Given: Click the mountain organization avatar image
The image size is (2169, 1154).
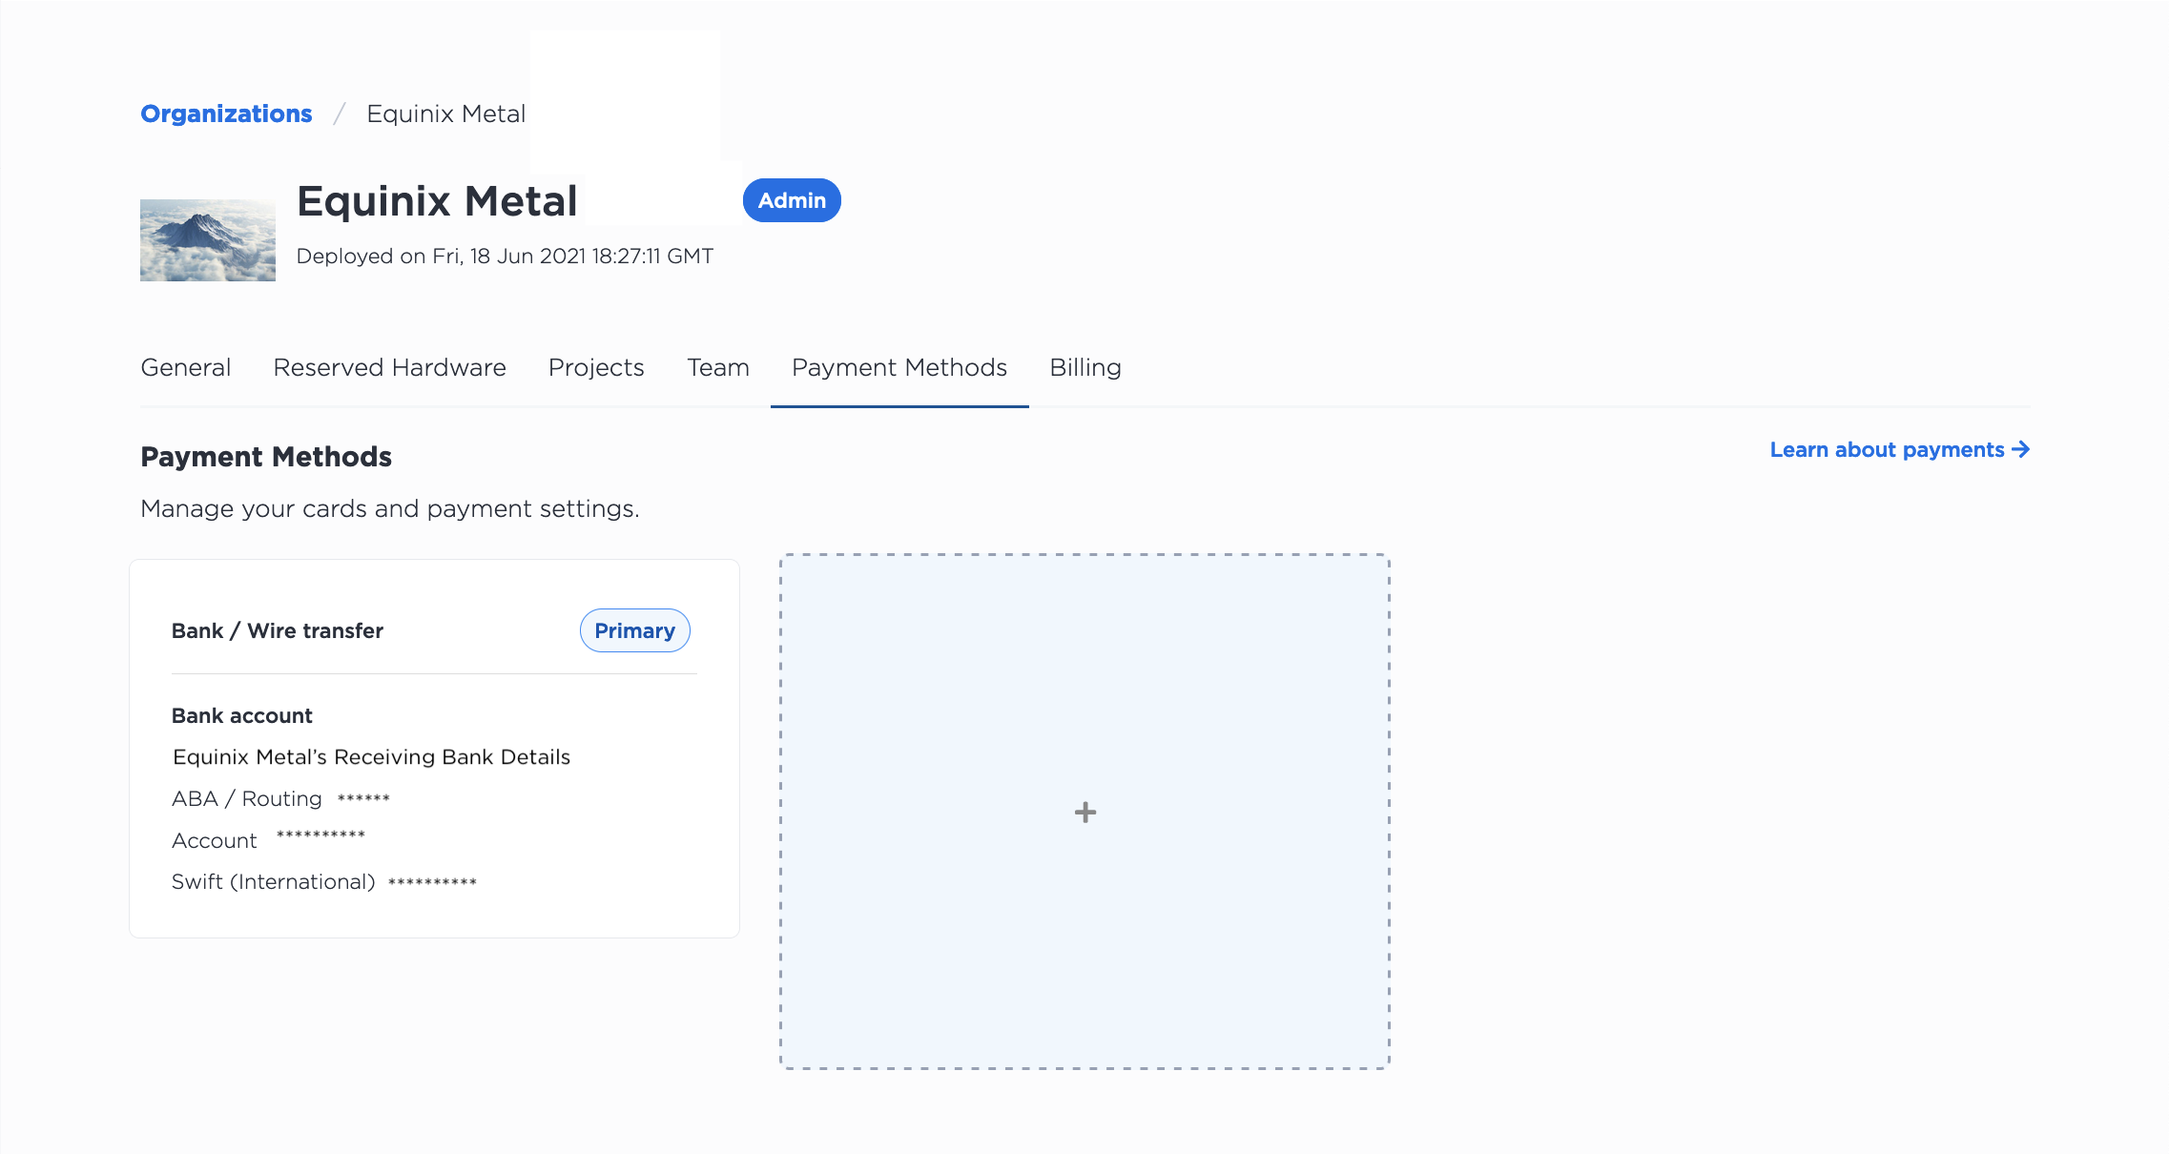Looking at the screenshot, I should pyautogui.click(x=208, y=239).
